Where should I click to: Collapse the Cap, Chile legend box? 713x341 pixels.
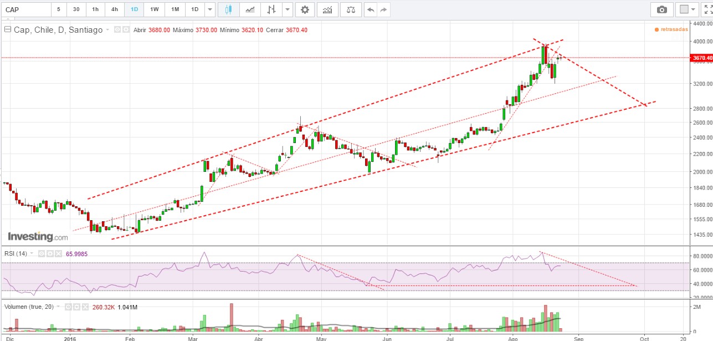[8, 30]
